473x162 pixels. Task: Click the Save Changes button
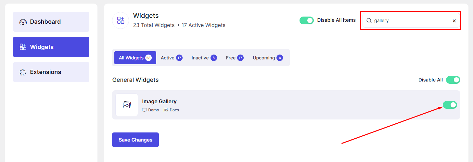[x=135, y=140]
